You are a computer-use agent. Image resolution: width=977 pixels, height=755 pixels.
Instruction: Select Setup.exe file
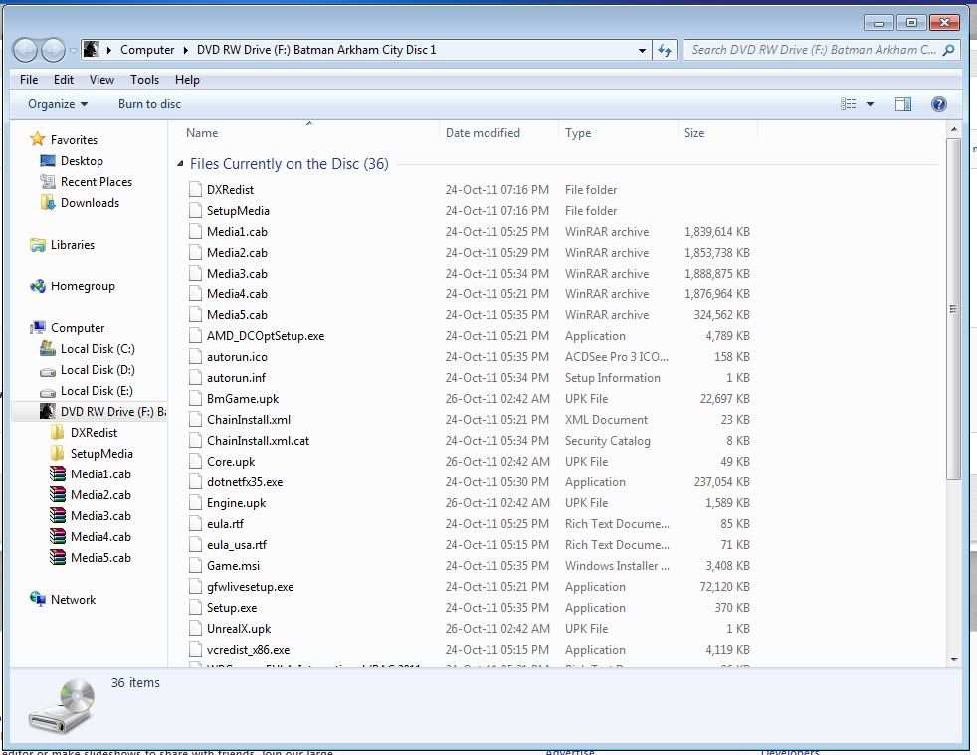coord(231,608)
